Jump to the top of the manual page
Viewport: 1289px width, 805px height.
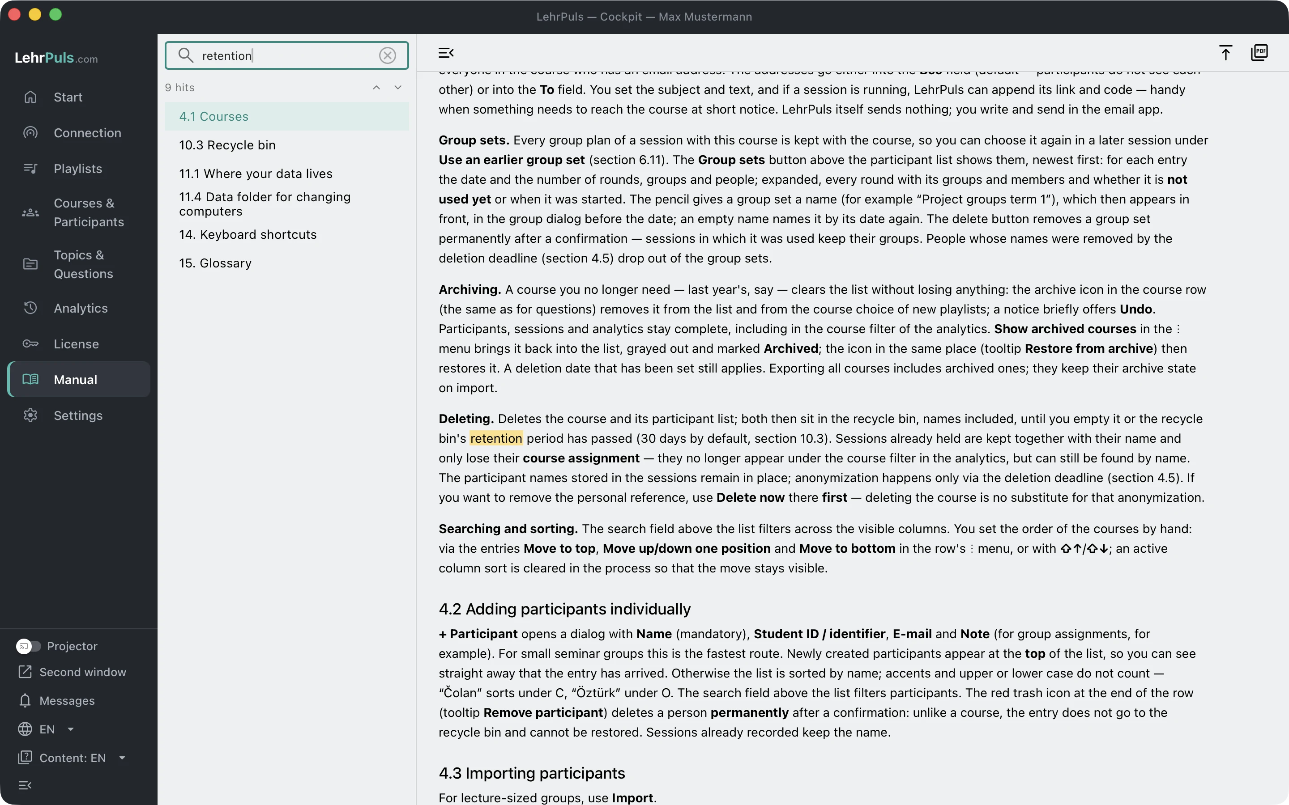pos(1225,53)
